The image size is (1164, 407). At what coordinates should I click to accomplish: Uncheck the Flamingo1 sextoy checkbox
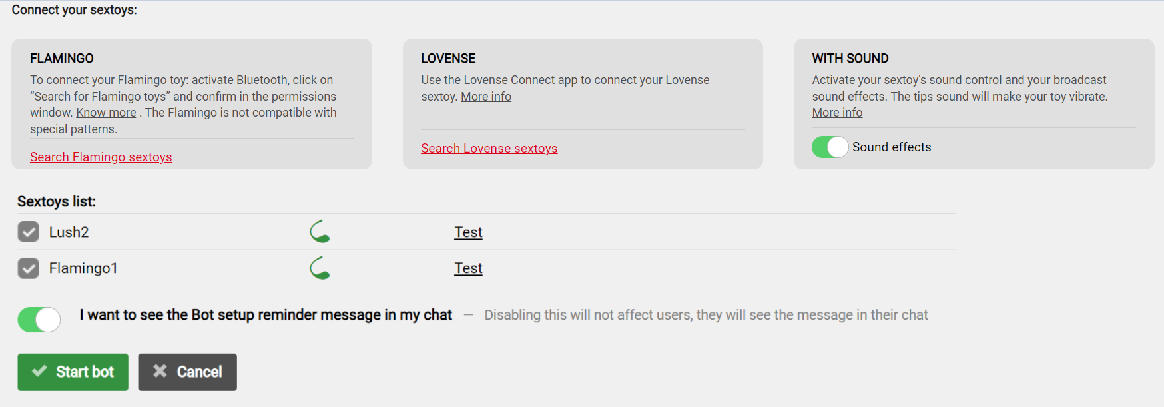pyautogui.click(x=28, y=268)
